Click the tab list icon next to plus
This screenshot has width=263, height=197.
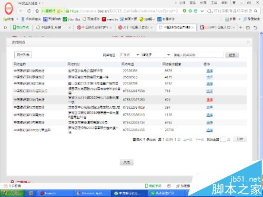point(248,28)
